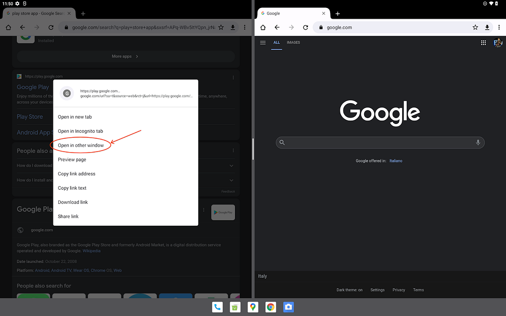
Task: Go back in right Chrome window
Action: (x=277, y=28)
